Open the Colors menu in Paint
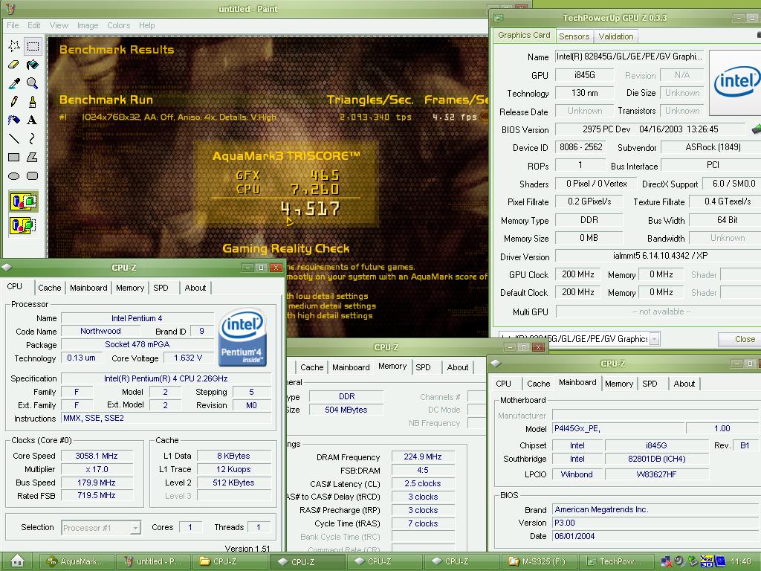This screenshot has height=571, width=761. pos(118,25)
